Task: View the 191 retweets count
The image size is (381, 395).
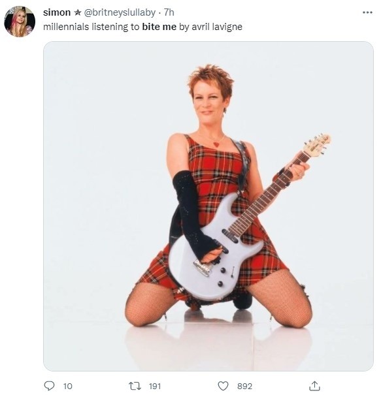Action: point(155,386)
